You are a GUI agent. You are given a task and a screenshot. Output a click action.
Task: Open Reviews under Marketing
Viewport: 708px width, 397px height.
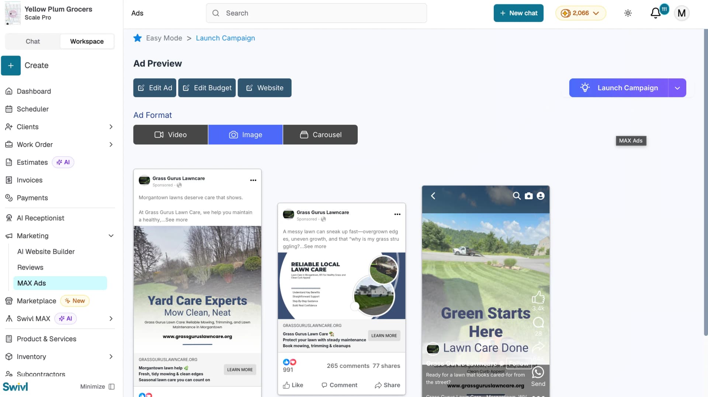(x=30, y=267)
